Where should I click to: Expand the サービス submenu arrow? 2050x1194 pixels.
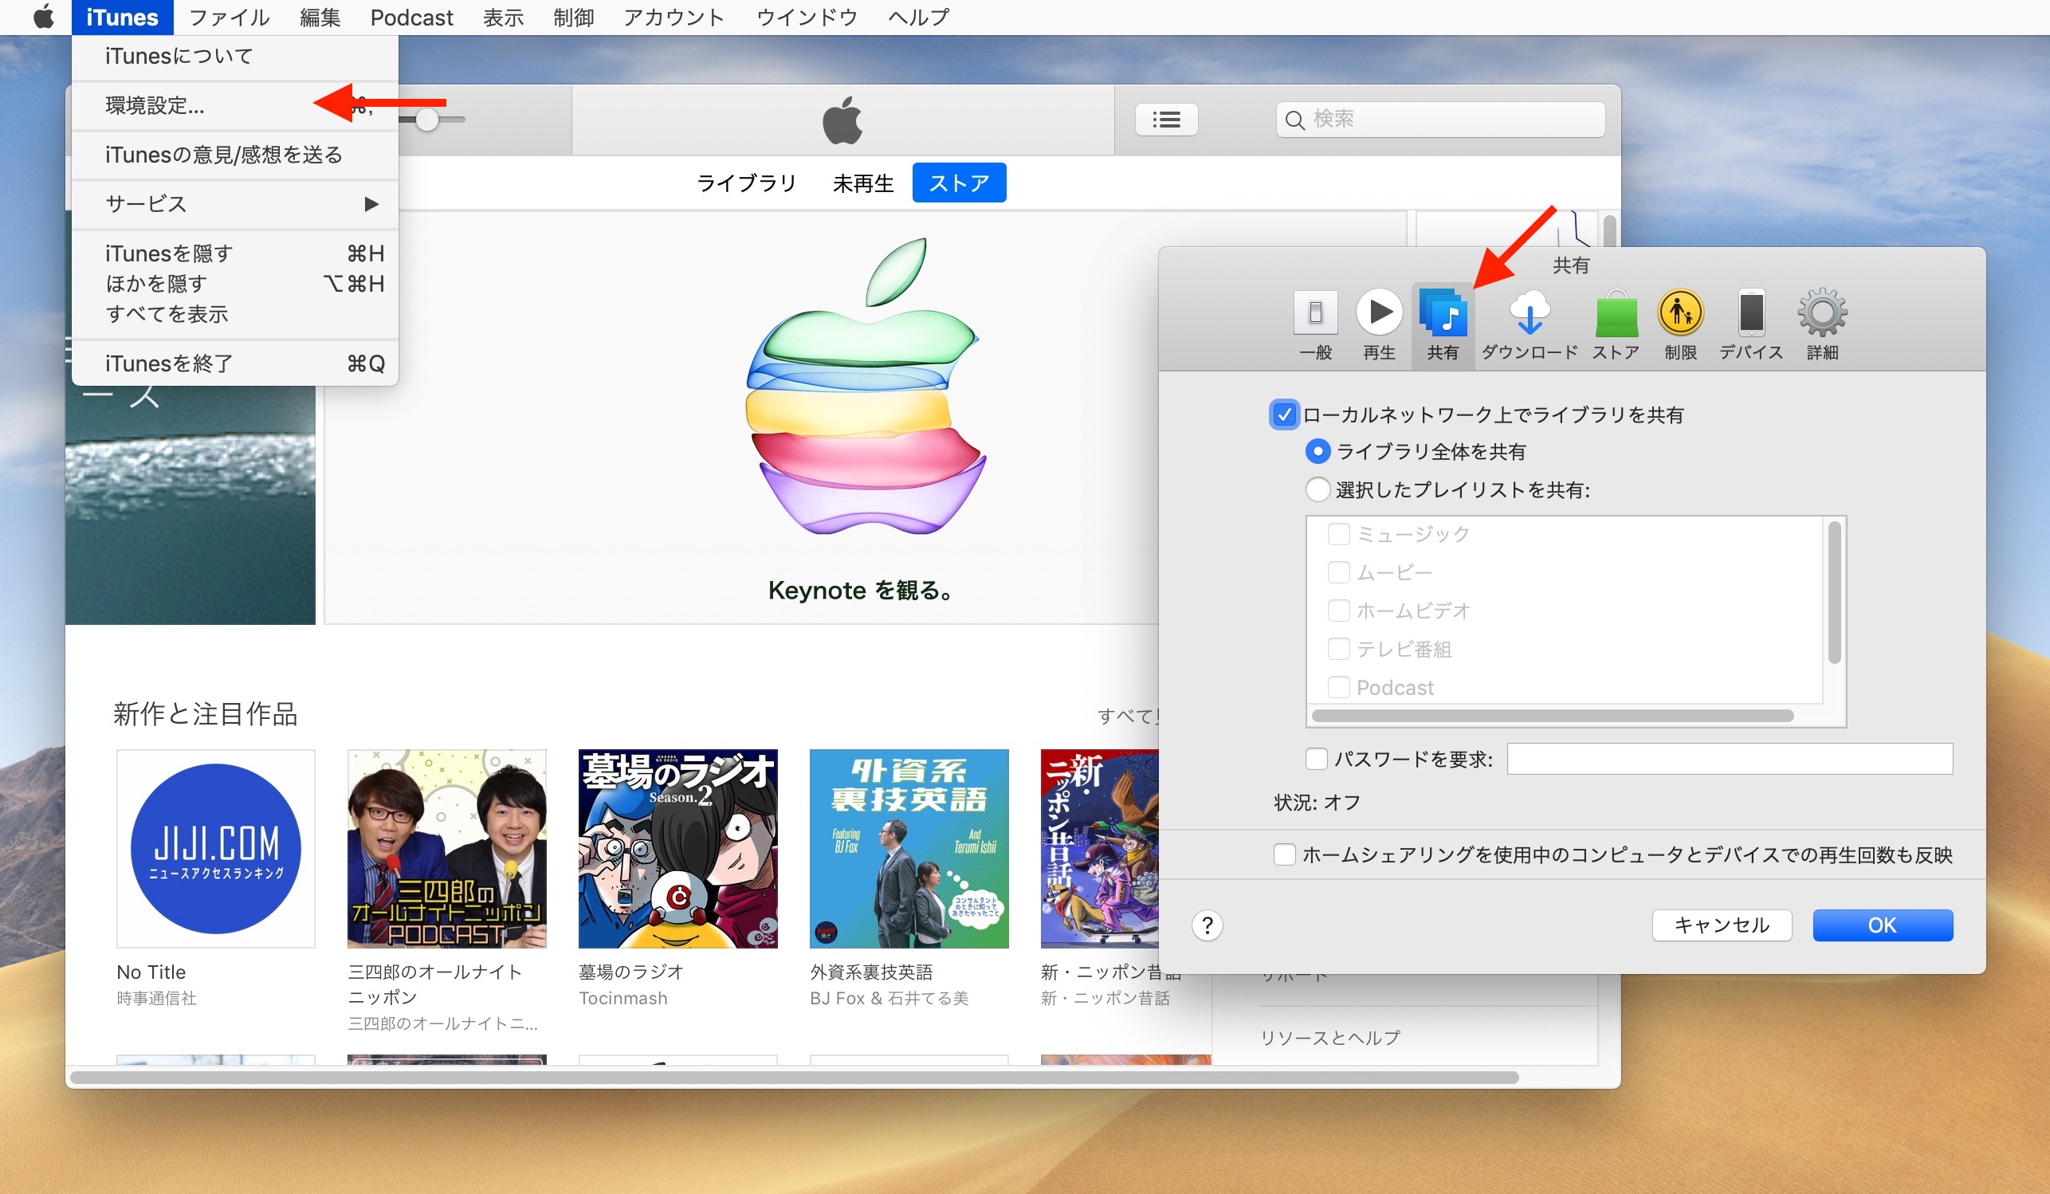[371, 203]
